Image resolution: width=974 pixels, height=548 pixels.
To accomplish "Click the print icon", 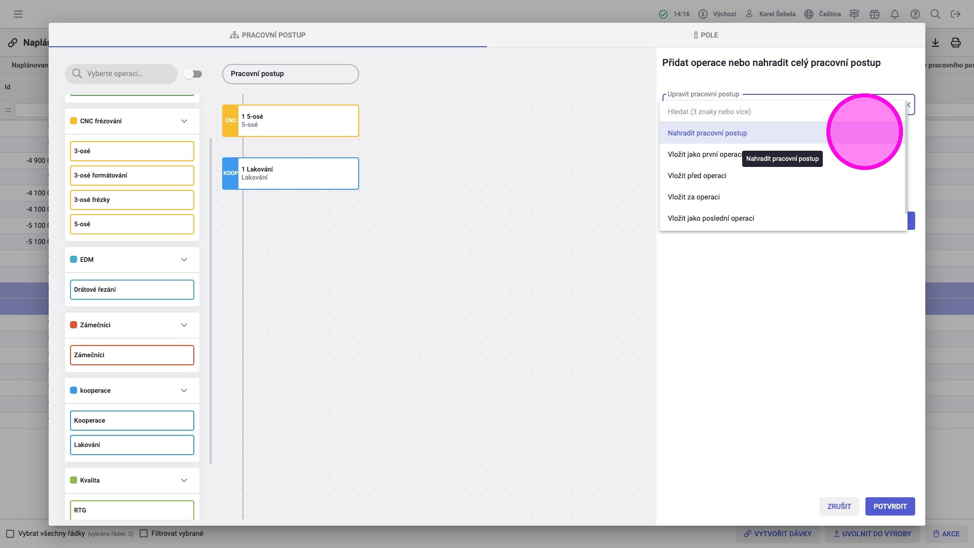I will pyautogui.click(x=956, y=43).
